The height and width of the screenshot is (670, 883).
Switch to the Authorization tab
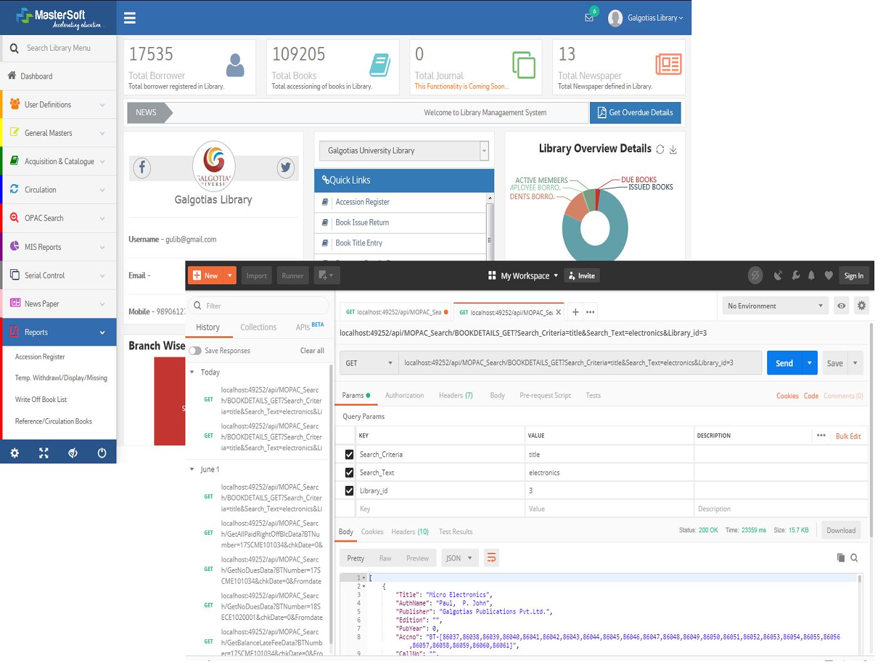coord(405,396)
